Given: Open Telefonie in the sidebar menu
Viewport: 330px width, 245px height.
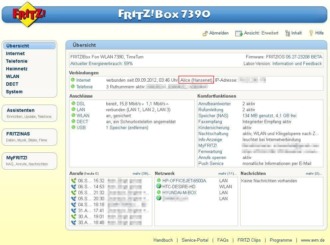Looking at the screenshot, I should [17, 61].
